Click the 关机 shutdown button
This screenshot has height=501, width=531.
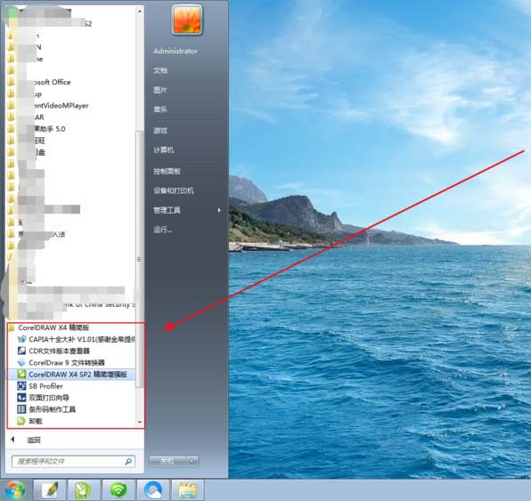click(x=167, y=461)
